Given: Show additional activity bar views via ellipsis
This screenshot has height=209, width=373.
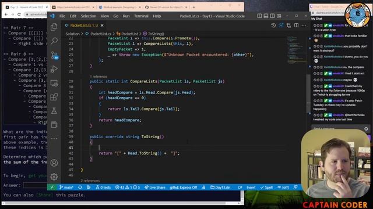Looking at the screenshot, I should tap(54, 138).
